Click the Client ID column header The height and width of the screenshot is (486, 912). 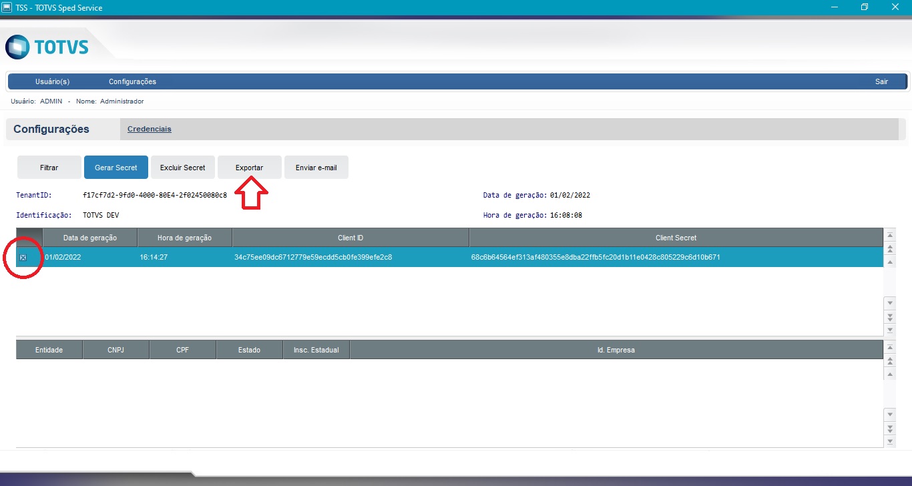click(351, 238)
